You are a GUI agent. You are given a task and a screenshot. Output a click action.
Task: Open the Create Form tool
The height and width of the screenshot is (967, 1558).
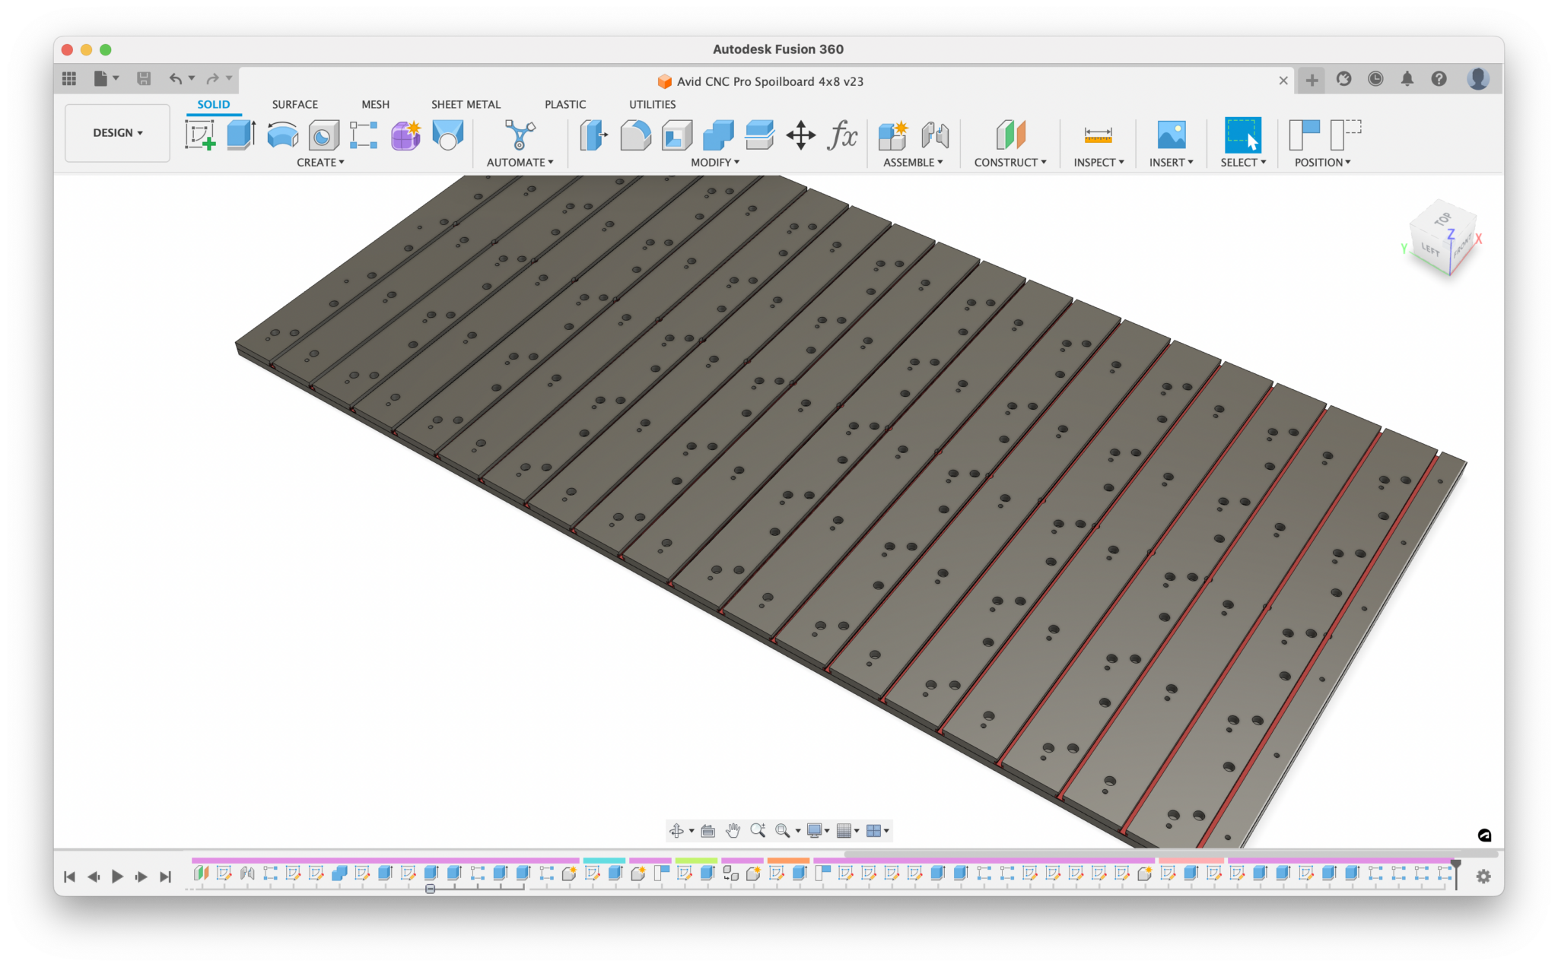point(405,135)
